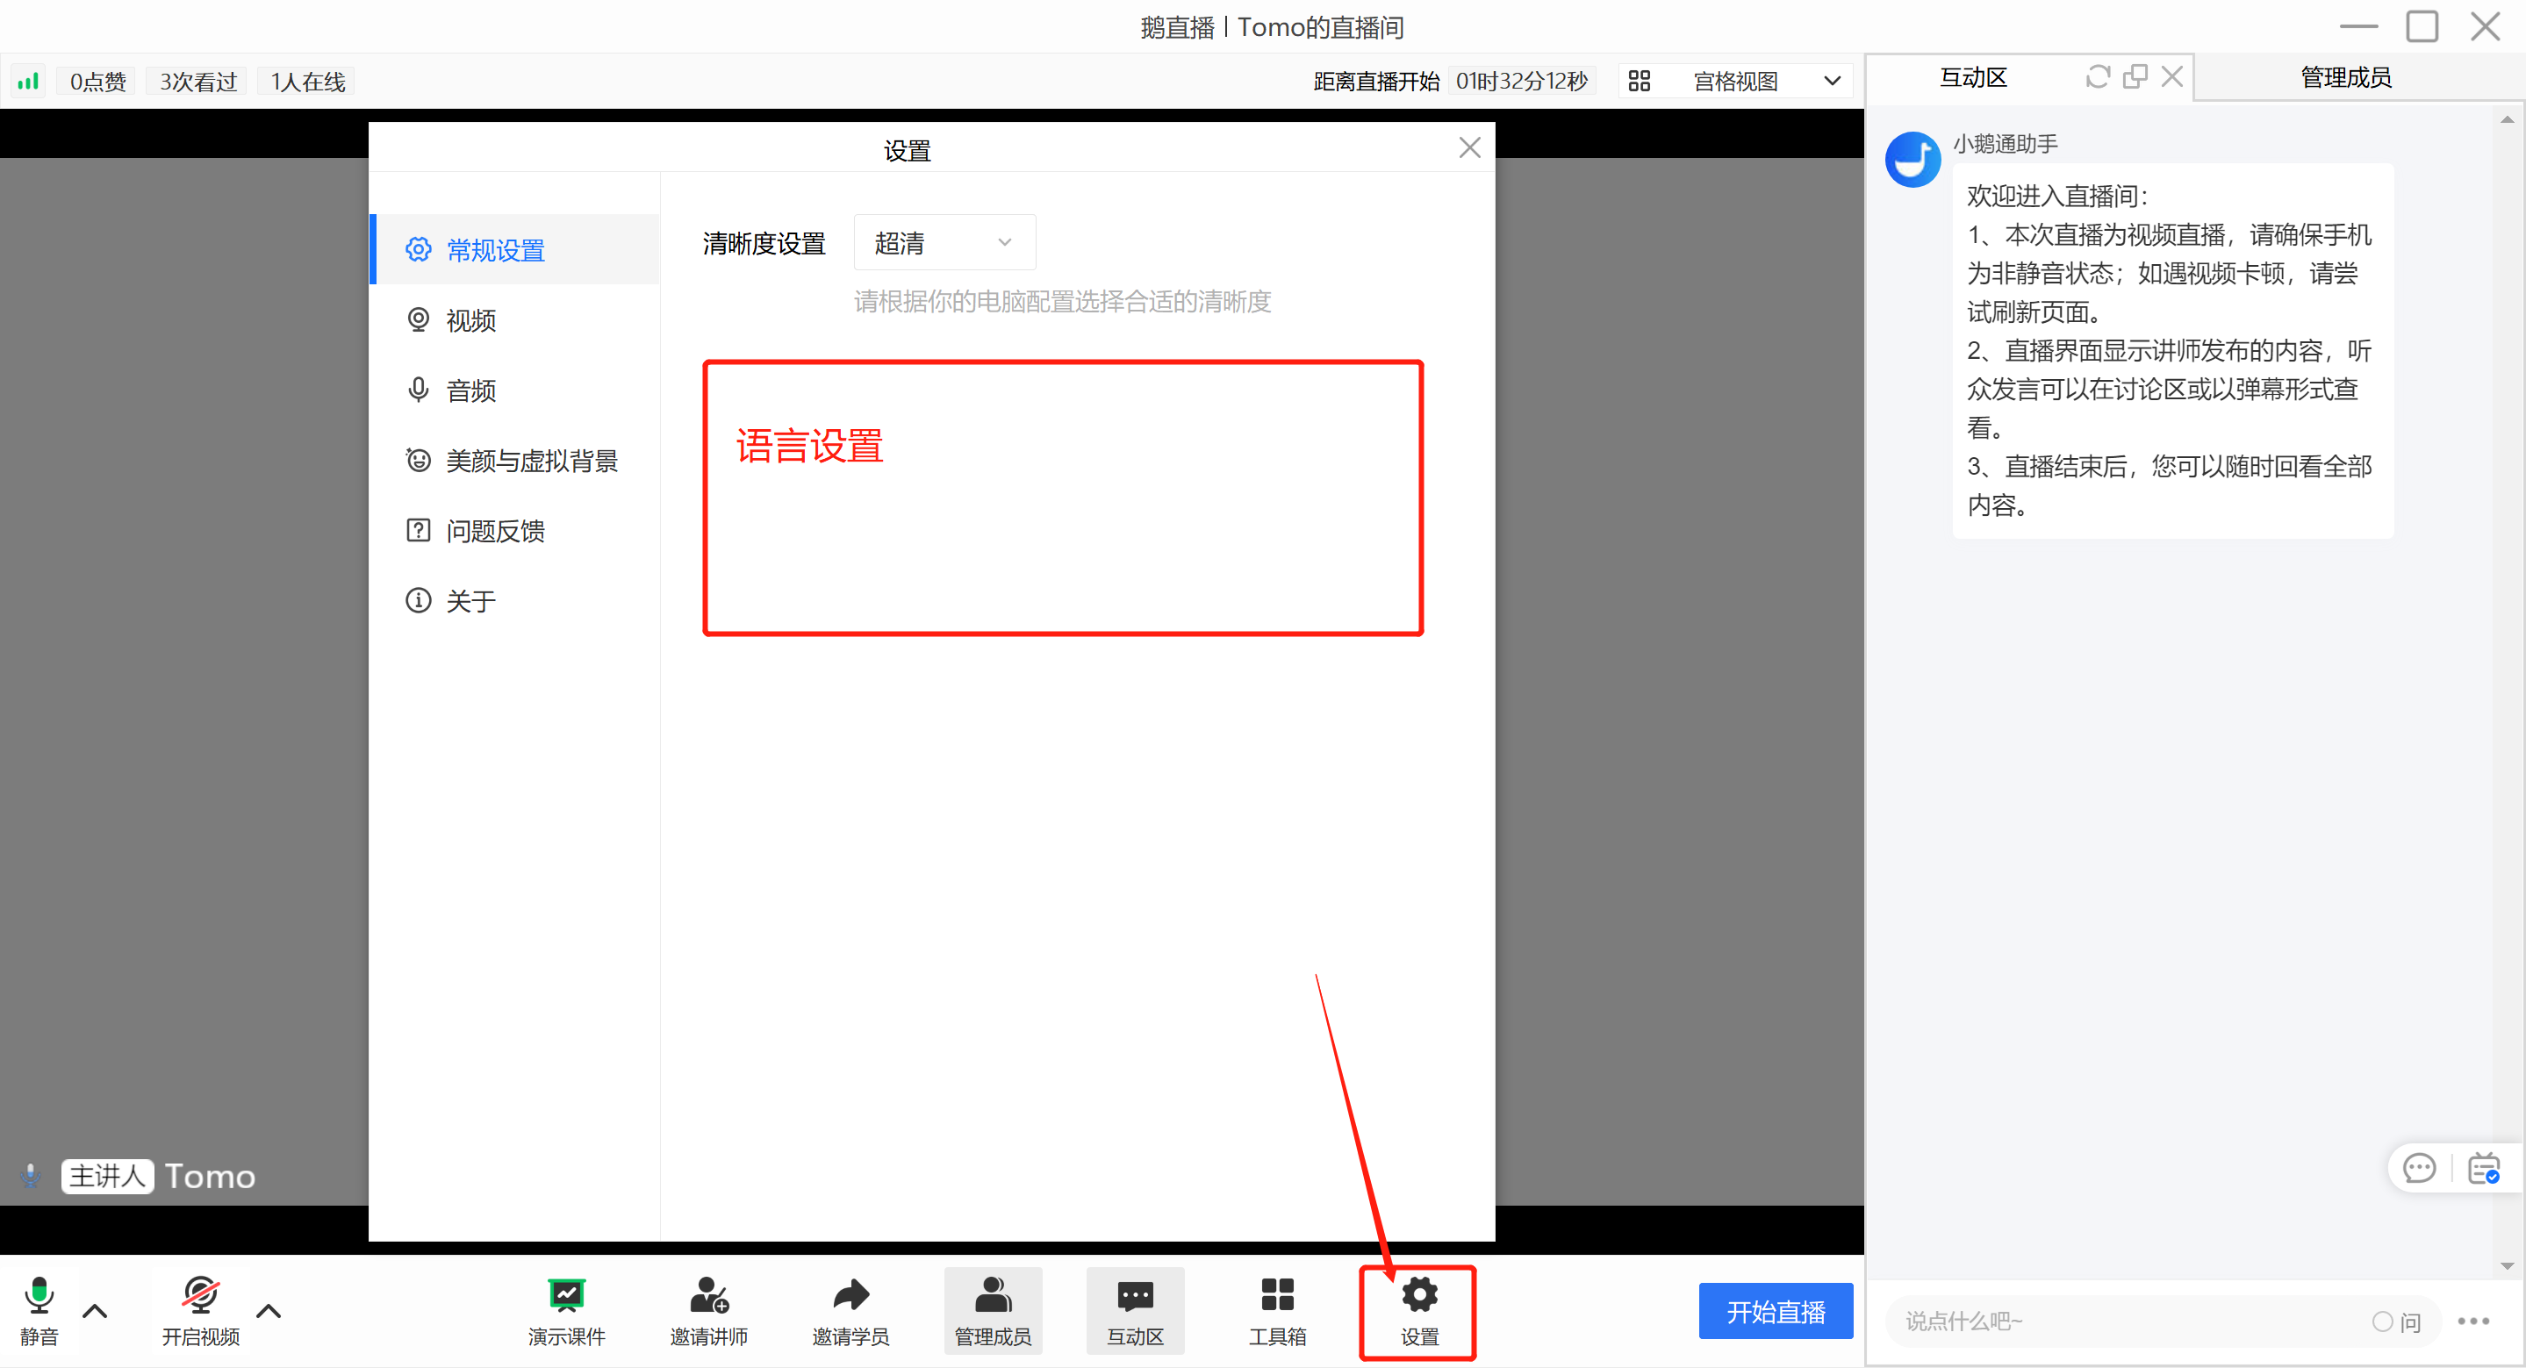The image size is (2526, 1368).
Task: Click the 邀请学员 share arrow icon
Action: [x=850, y=1294]
